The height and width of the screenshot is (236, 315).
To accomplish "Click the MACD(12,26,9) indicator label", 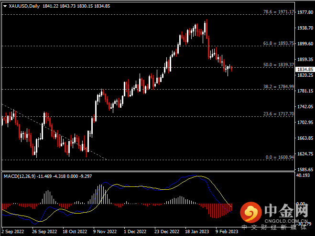I will [20, 176].
